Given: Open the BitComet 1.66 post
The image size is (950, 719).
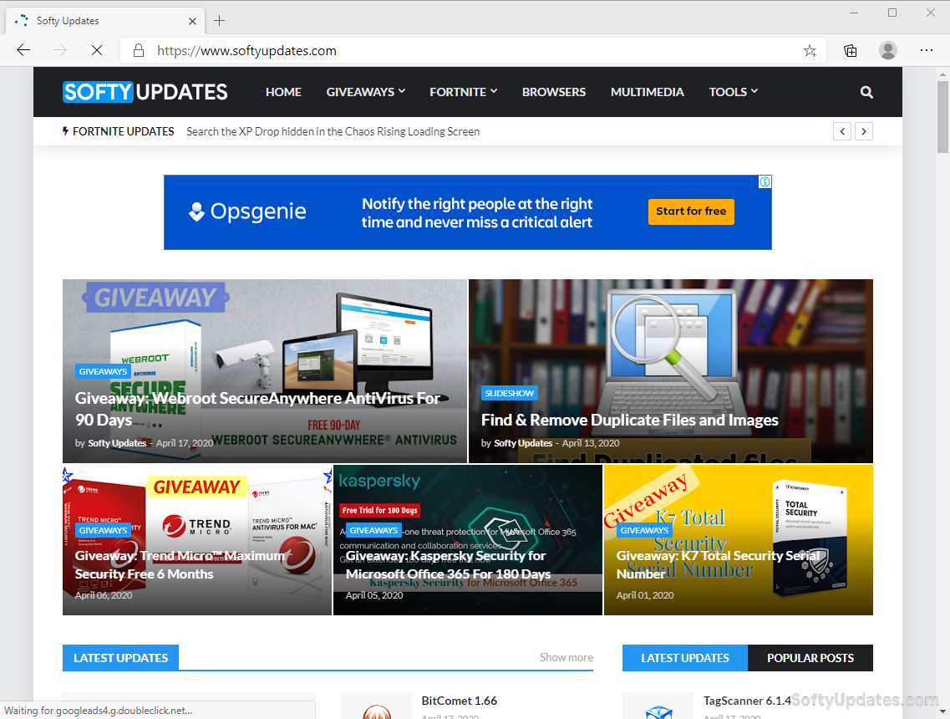Looking at the screenshot, I should point(460,701).
